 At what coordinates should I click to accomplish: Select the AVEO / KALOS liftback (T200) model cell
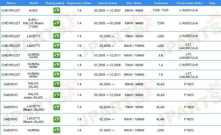point(33,23)
